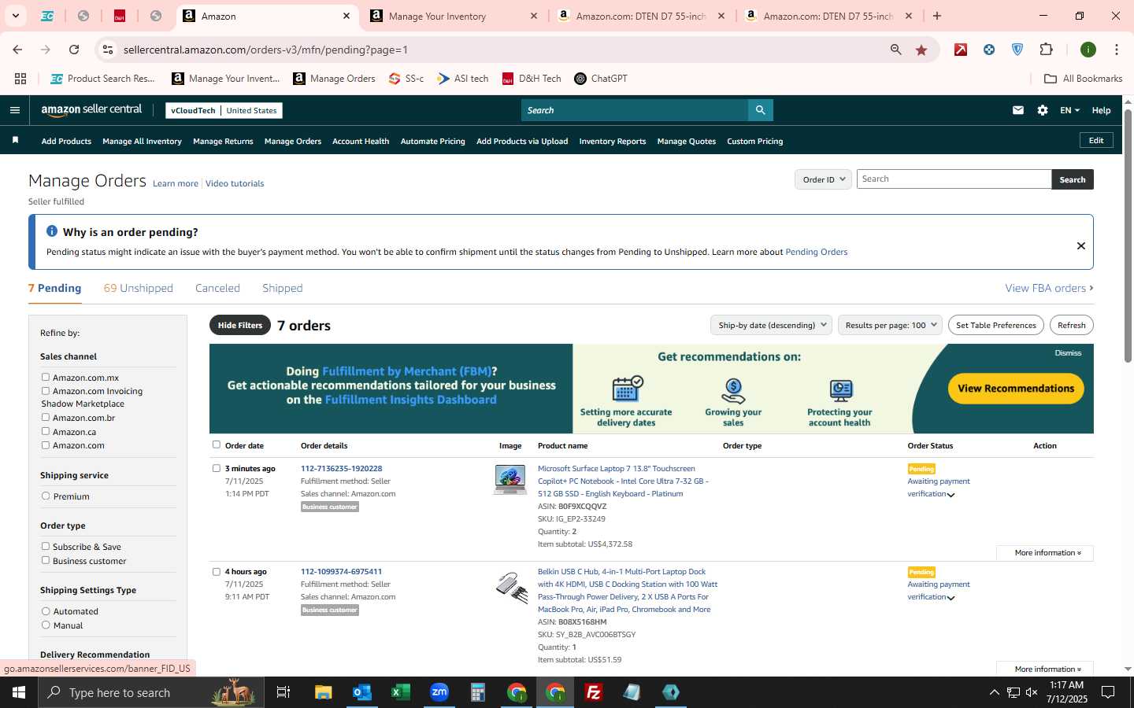This screenshot has width=1134, height=708.
Task: Click the Belkin USB C Hub thumbnail
Action: pos(511,588)
